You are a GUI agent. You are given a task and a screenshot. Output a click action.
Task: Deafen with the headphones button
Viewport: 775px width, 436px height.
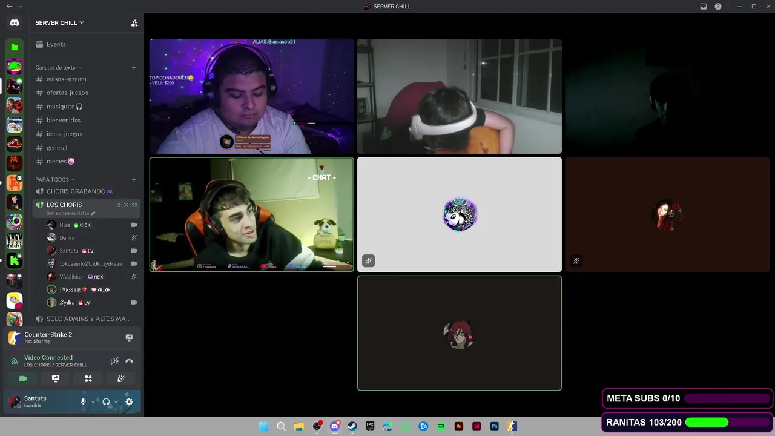[106, 401]
